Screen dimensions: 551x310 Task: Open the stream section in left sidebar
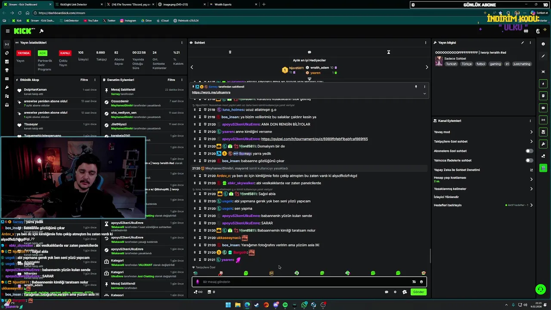click(x=7, y=44)
